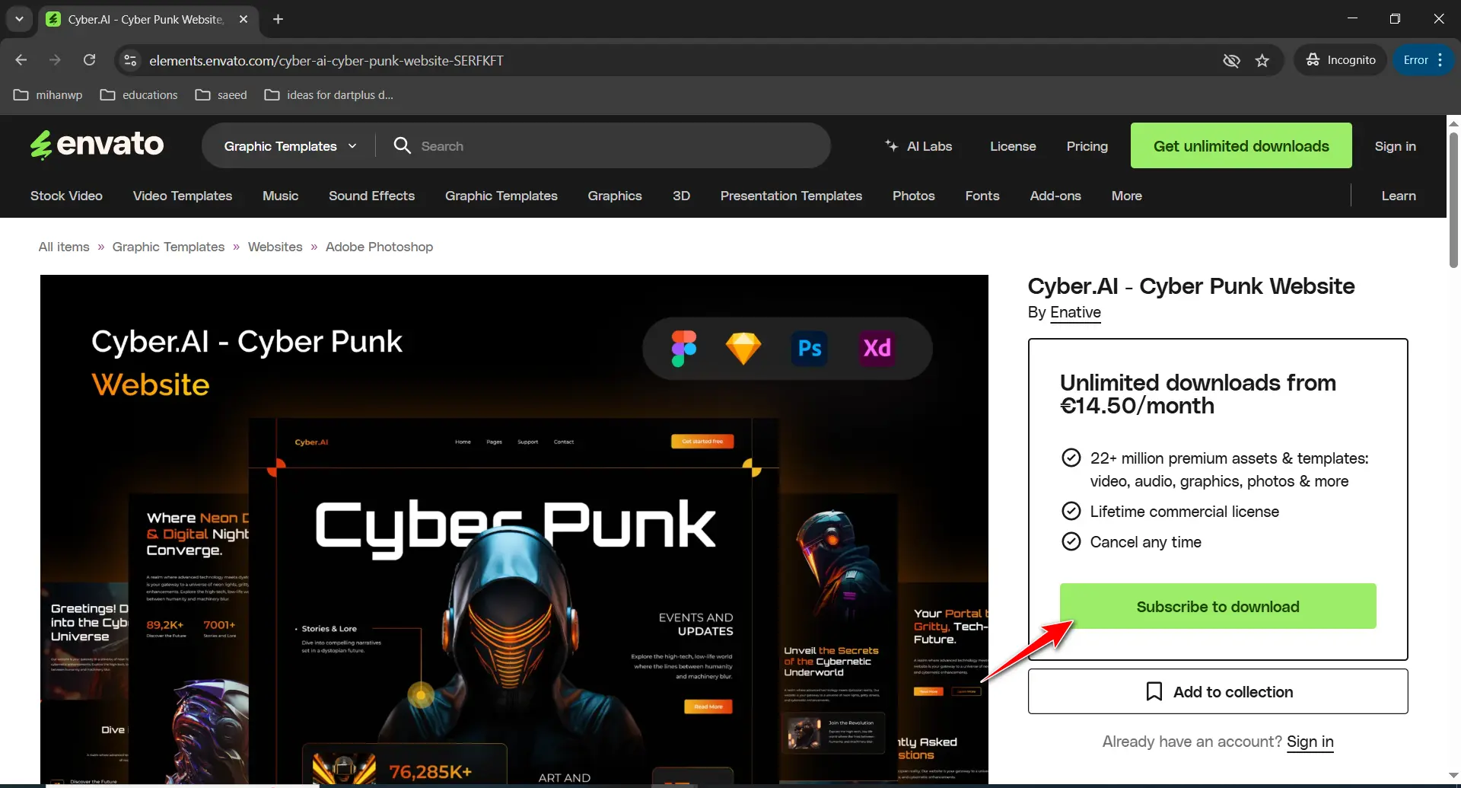Click the Get unlimited downloads button

1240,145
